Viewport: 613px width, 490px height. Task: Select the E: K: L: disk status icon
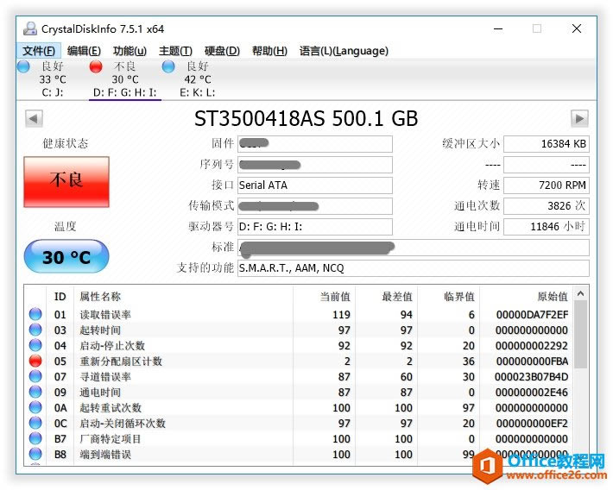168,66
